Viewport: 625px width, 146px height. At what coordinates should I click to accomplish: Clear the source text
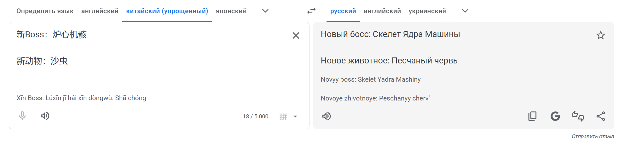296,35
